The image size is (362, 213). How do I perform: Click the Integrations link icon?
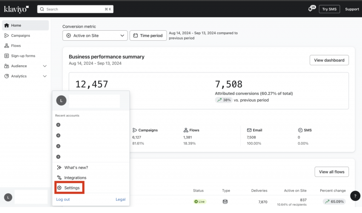59,178
